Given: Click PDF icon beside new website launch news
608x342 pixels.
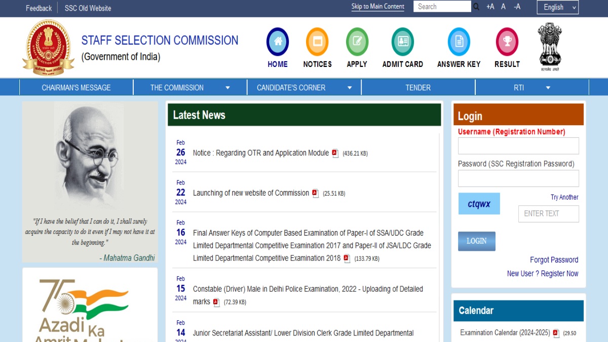Looking at the screenshot, I should [x=315, y=193].
